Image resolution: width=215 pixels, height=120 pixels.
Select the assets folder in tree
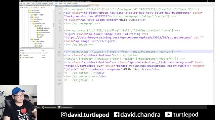[39, 44]
